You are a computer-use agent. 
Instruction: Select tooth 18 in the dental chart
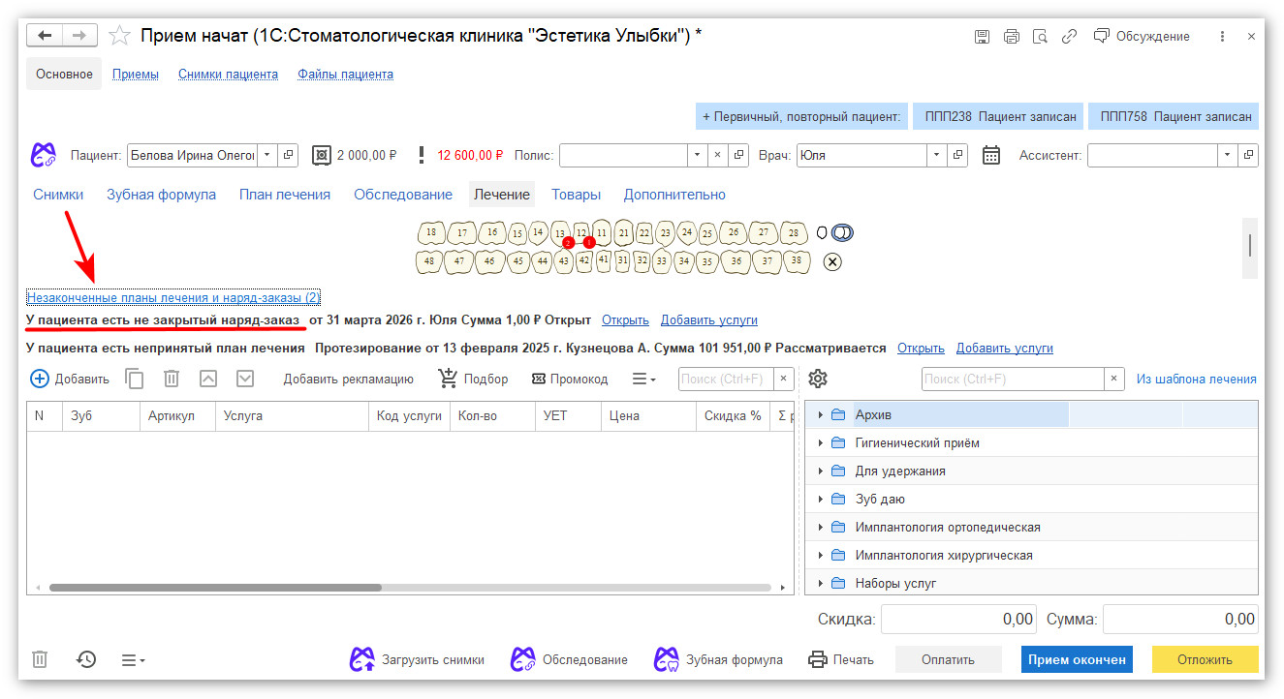tap(431, 233)
